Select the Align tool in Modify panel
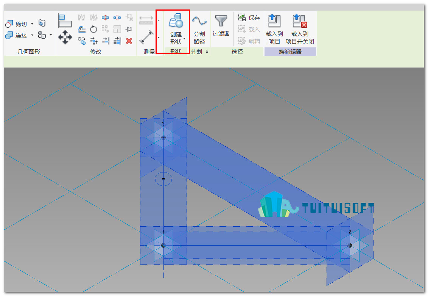This screenshot has height=296, width=428. (65, 21)
